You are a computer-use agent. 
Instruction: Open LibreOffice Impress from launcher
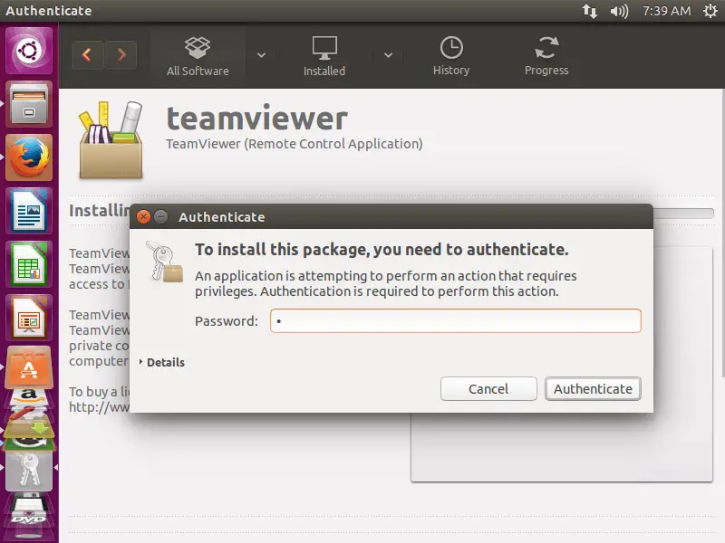(29, 318)
